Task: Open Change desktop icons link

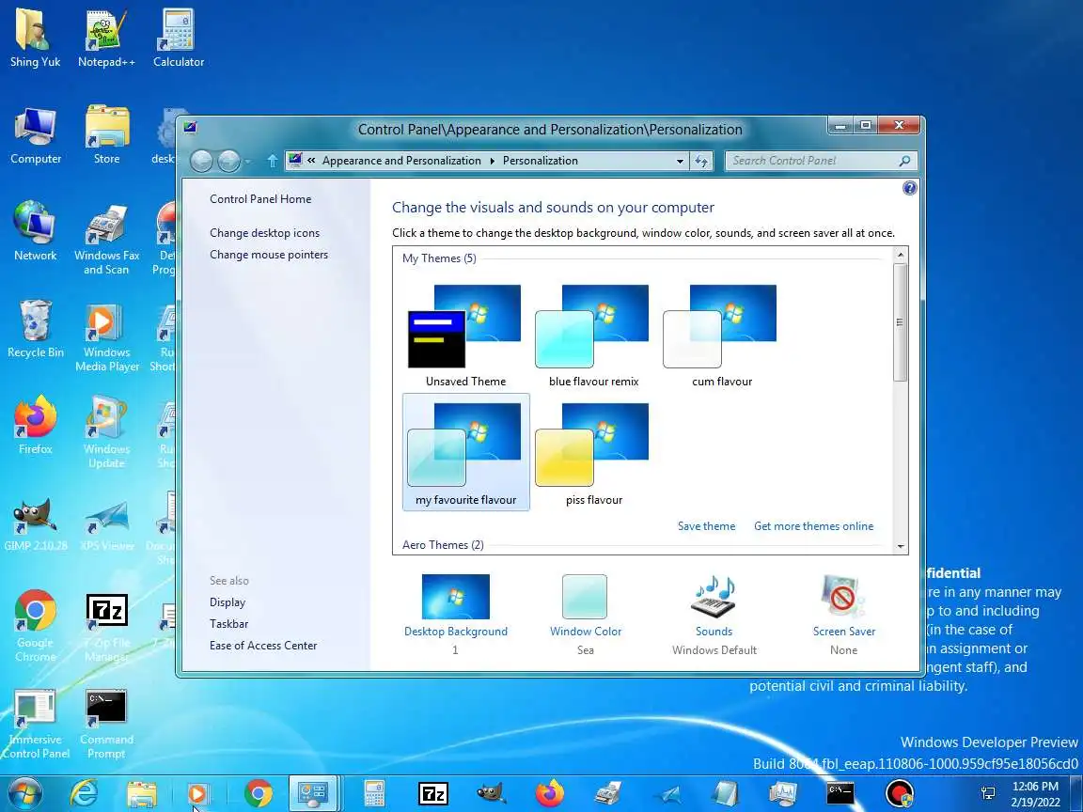Action: [264, 233]
